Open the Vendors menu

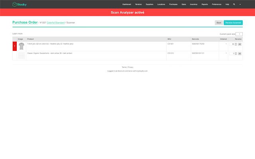point(138,4)
